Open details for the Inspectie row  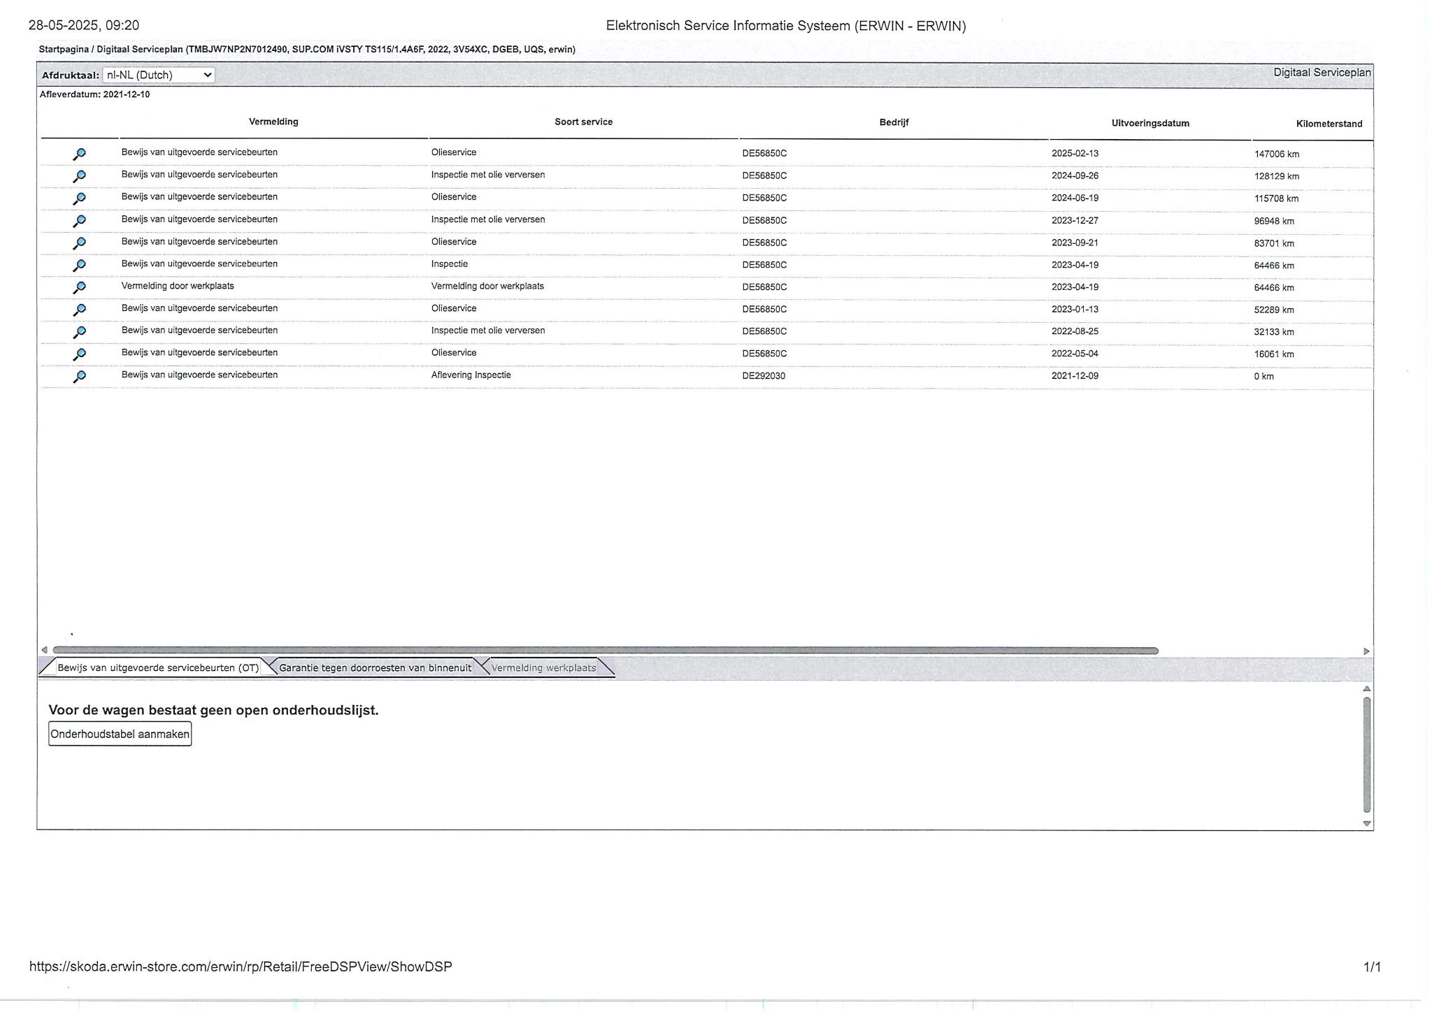(80, 266)
